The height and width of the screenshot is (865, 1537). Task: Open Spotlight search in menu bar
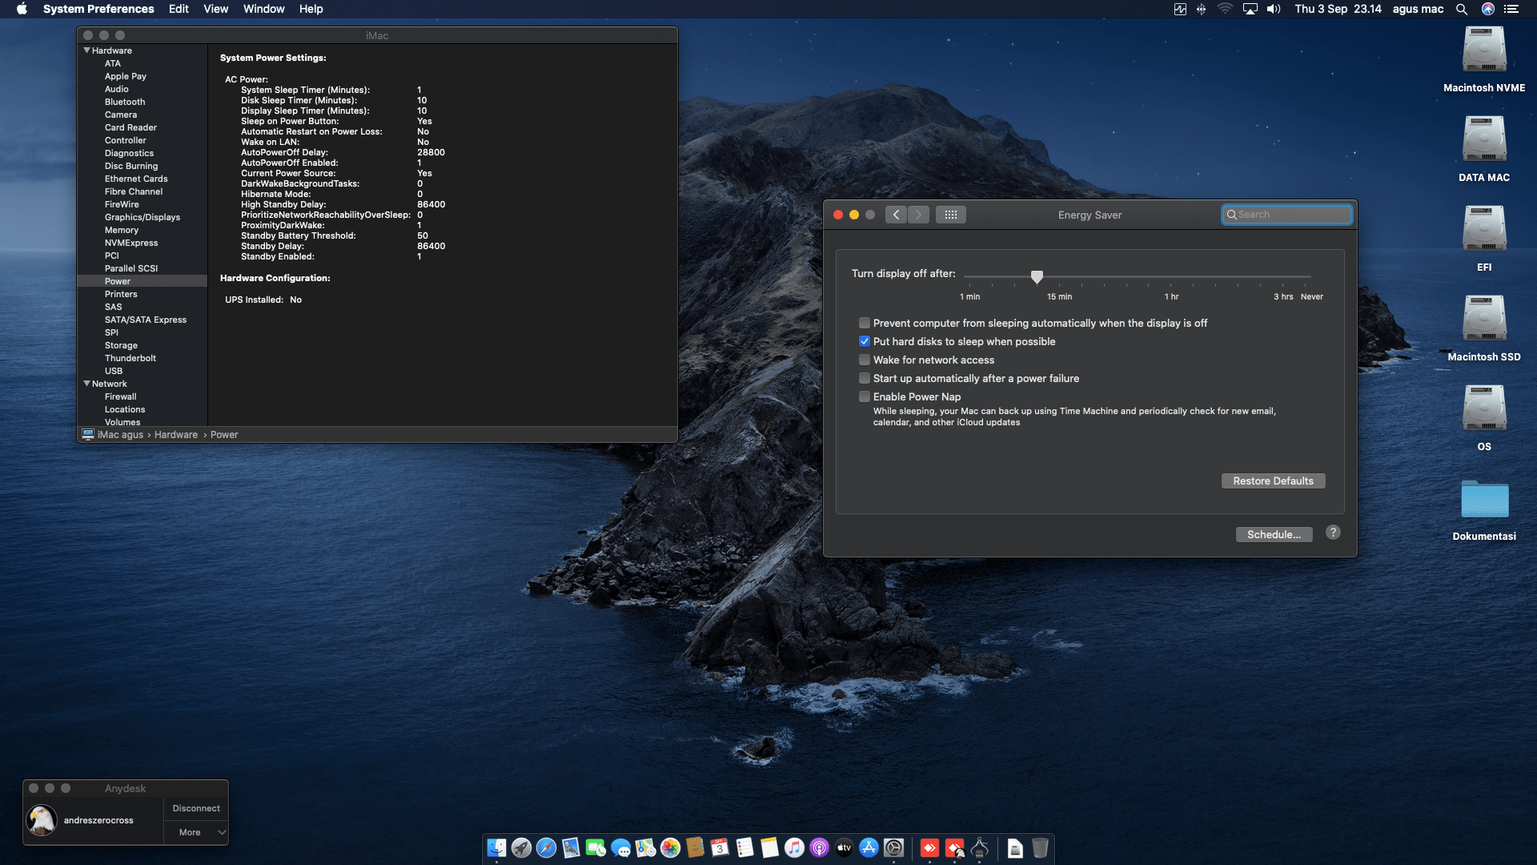coord(1461,9)
